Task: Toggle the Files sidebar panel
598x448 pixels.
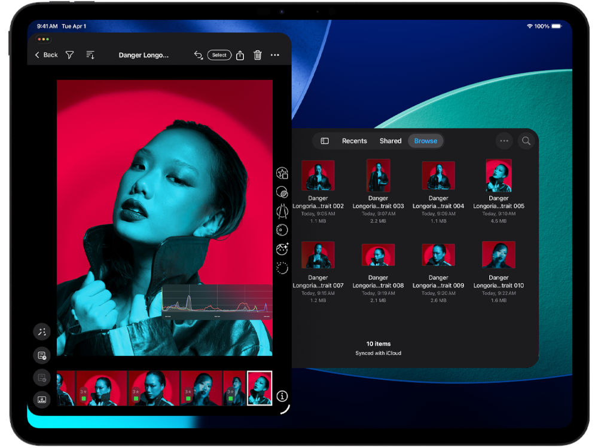Action: 325,141
